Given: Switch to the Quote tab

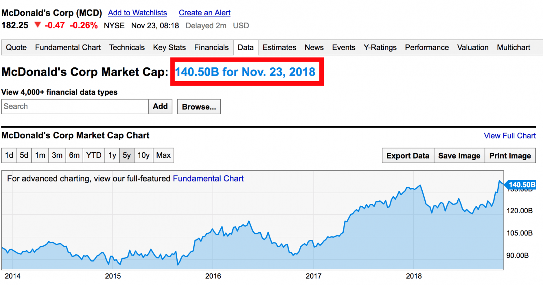Looking at the screenshot, I should click(x=16, y=47).
